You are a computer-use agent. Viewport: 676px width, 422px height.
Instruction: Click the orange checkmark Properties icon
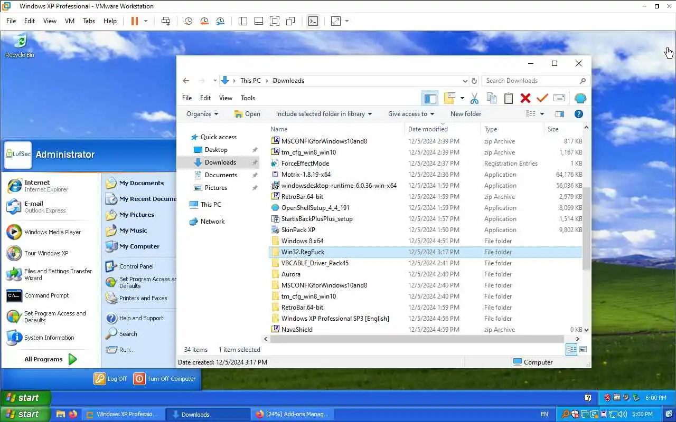542,98
